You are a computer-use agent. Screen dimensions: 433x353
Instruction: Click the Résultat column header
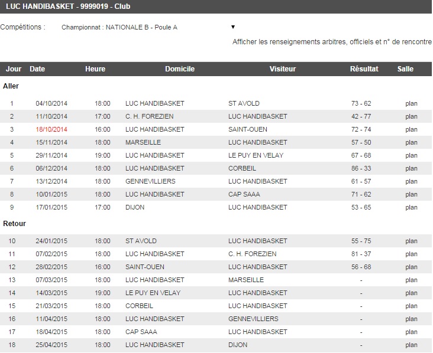(364, 69)
